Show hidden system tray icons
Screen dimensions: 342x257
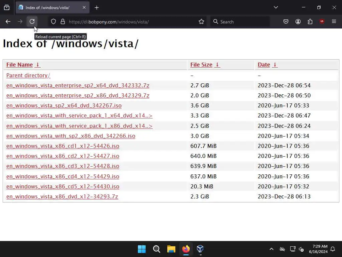[271, 249]
